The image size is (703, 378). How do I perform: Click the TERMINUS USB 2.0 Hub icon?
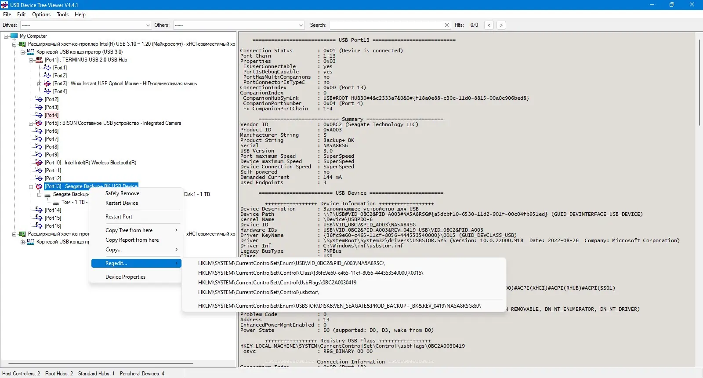[39, 60]
